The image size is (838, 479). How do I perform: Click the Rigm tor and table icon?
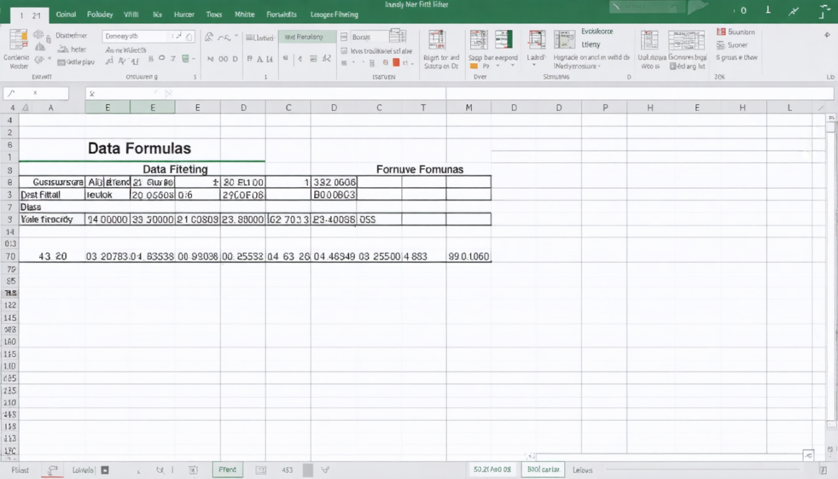click(437, 40)
